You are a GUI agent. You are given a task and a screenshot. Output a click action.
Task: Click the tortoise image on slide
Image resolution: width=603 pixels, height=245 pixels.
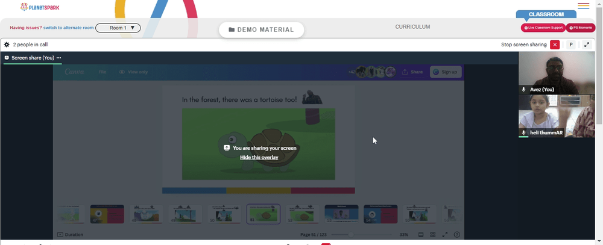pos(259,144)
